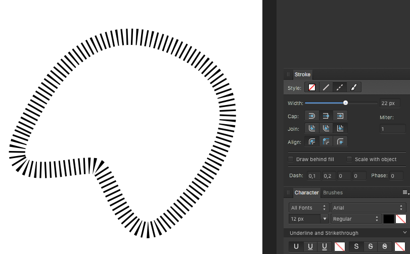The height and width of the screenshot is (254, 410).
Task: Select the No stroke style icon
Action: point(312,87)
